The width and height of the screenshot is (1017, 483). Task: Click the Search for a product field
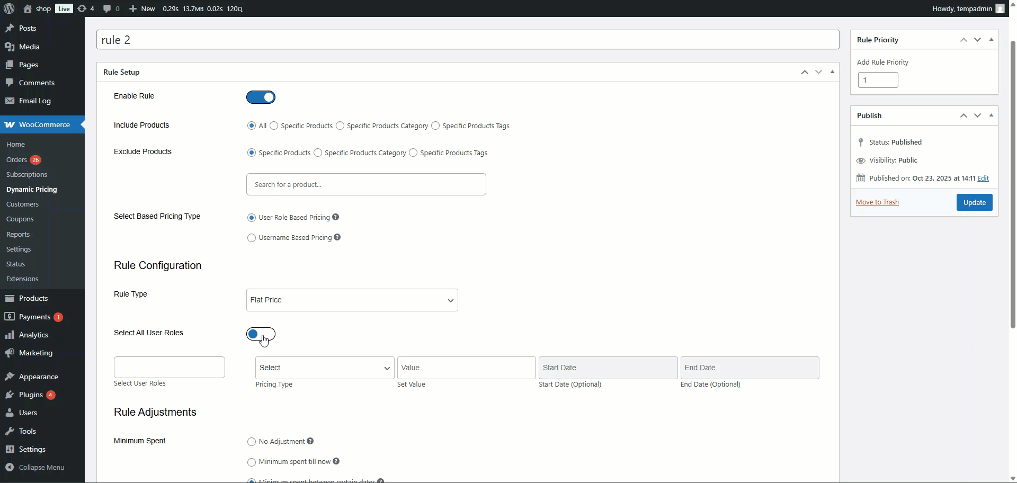point(366,184)
